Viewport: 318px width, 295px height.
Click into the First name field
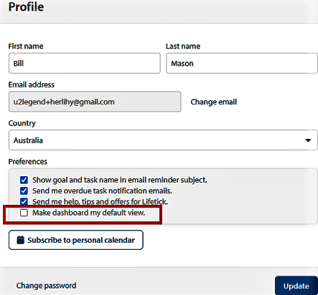click(85, 63)
